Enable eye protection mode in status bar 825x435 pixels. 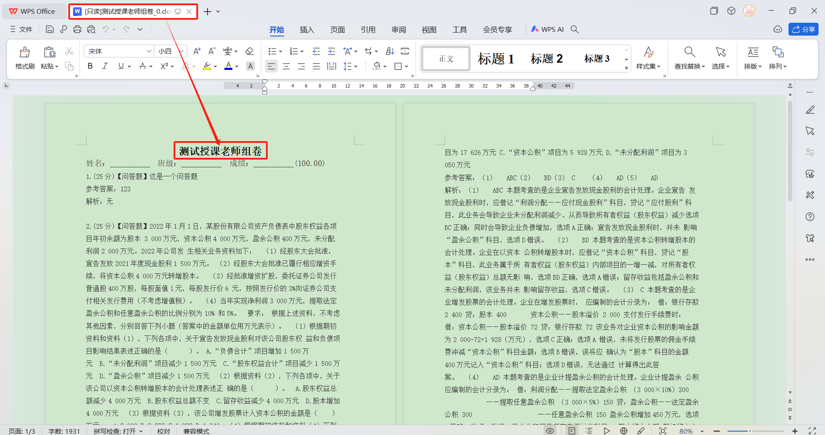[550, 431]
